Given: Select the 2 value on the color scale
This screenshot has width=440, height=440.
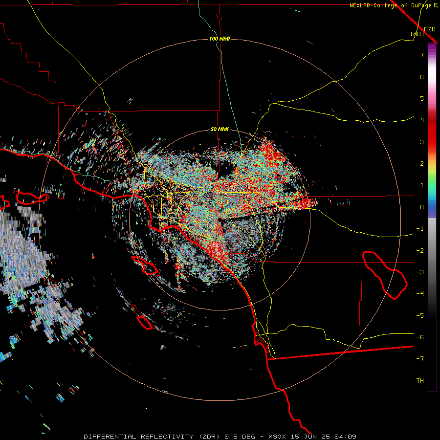Looking at the screenshot, I should tap(422, 164).
